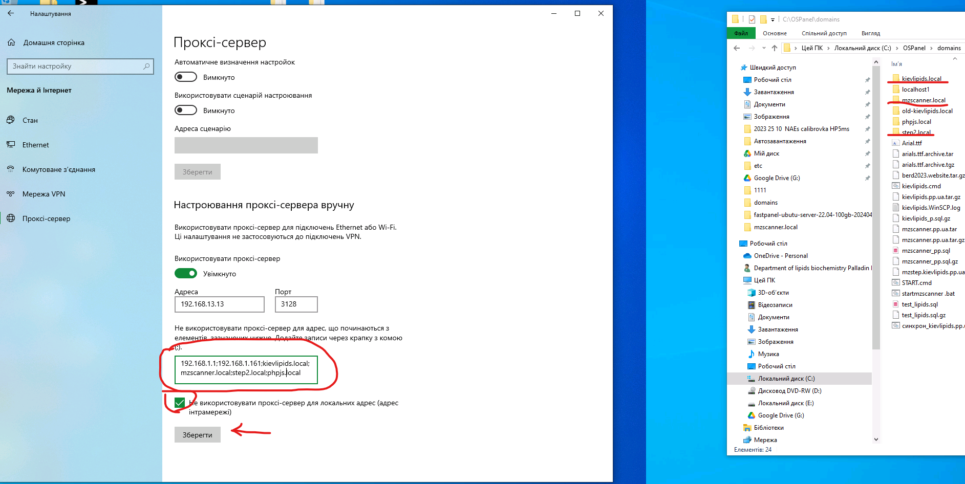Screen dimensions: 965x484
Task: Toggle automatic settings detection switch
Action: pyautogui.click(x=186, y=77)
